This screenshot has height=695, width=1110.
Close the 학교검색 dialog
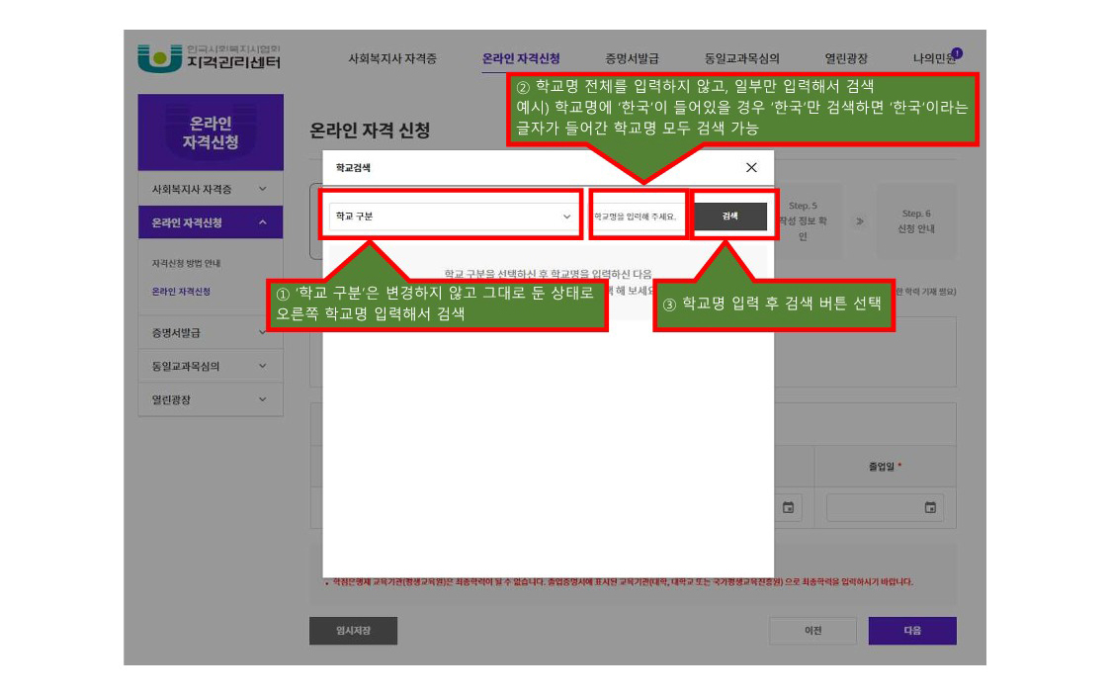tap(751, 168)
